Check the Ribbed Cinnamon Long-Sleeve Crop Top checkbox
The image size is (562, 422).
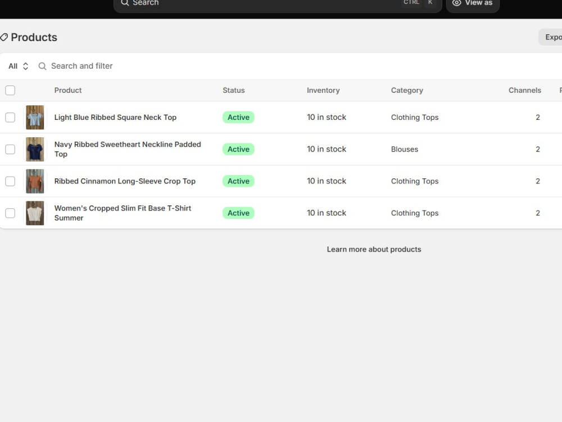[x=10, y=181]
